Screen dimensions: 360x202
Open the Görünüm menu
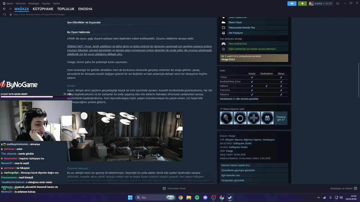tap(21, 3)
